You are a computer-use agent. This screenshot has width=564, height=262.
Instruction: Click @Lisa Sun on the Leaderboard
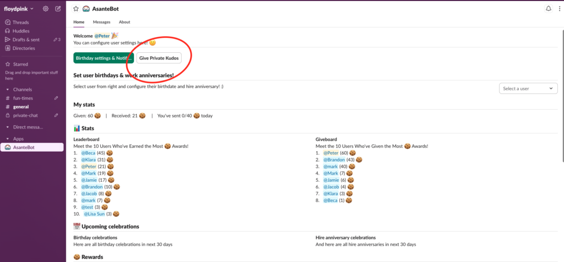coord(94,214)
